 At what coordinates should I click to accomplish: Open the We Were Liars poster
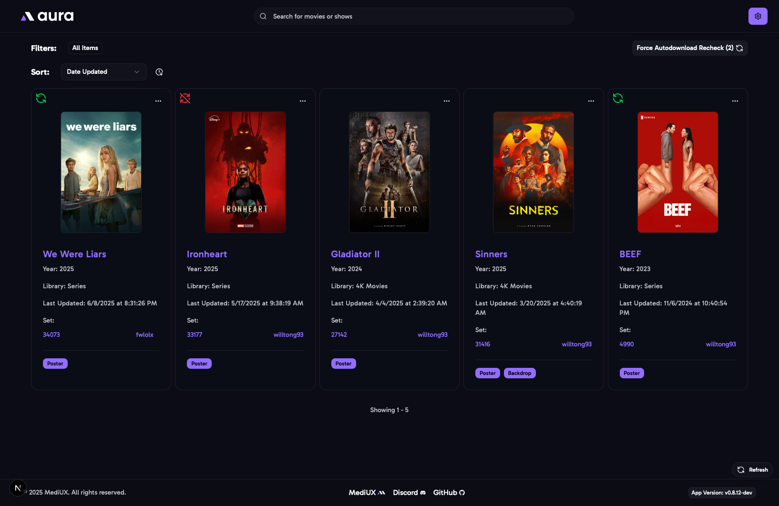tap(101, 172)
